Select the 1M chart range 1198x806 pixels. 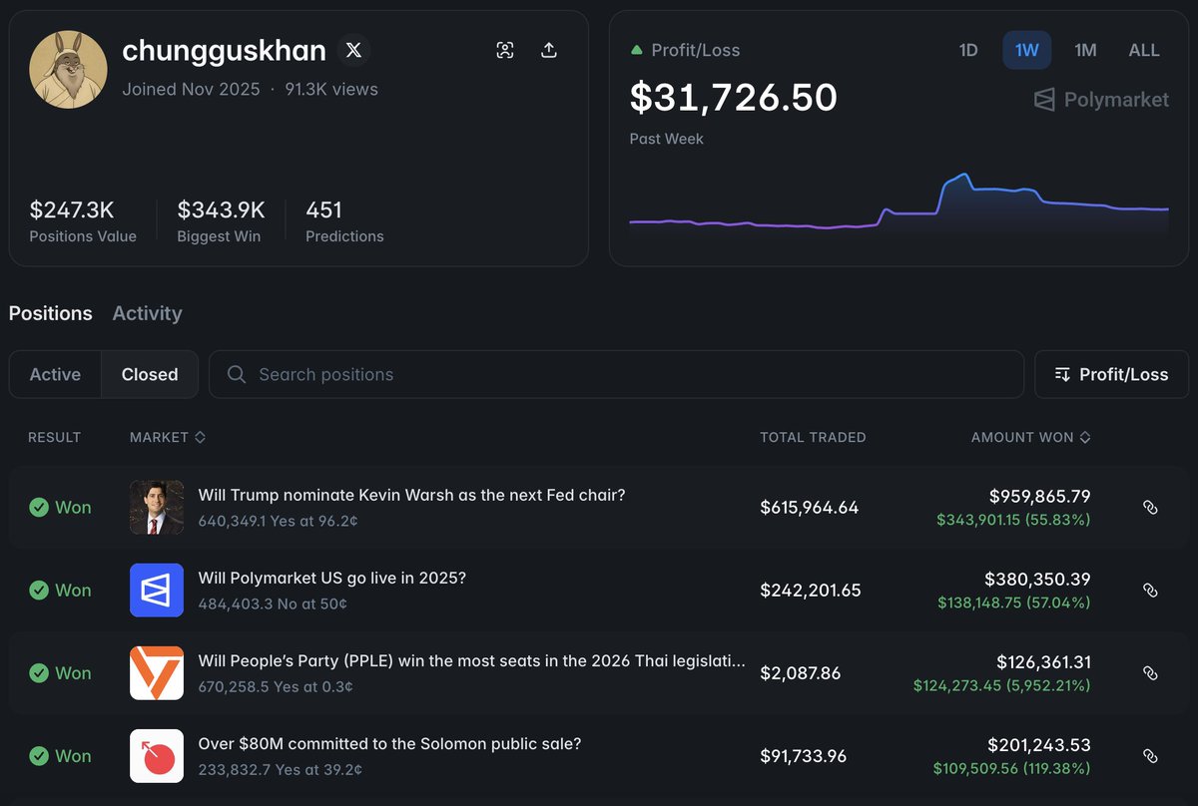(x=1085, y=50)
